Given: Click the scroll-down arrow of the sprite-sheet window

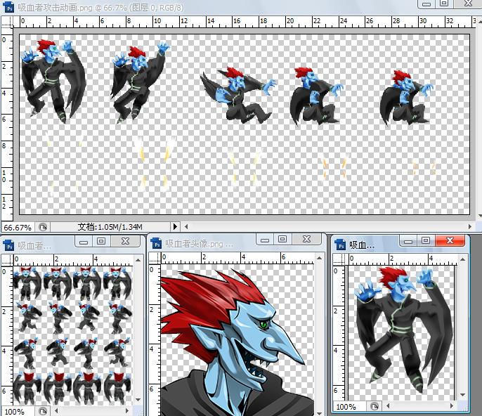Looking at the screenshot, I should coord(138,399).
